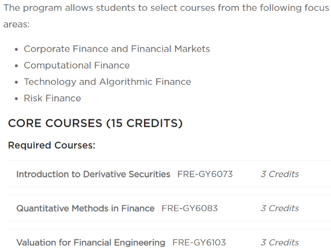This screenshot has height=249, width=331.
Task: Click the Required Courses: label
Action: pyautogui.click(x=52, y=145)
